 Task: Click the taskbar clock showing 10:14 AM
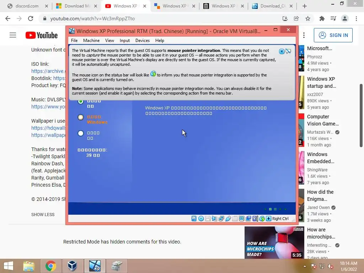(x=348, y=266)
